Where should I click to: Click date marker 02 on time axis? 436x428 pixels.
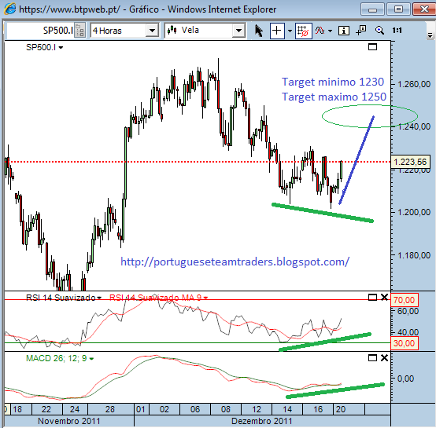pos(164,409)
